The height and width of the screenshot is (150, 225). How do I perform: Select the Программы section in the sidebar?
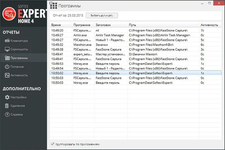[x=23, y=58]
